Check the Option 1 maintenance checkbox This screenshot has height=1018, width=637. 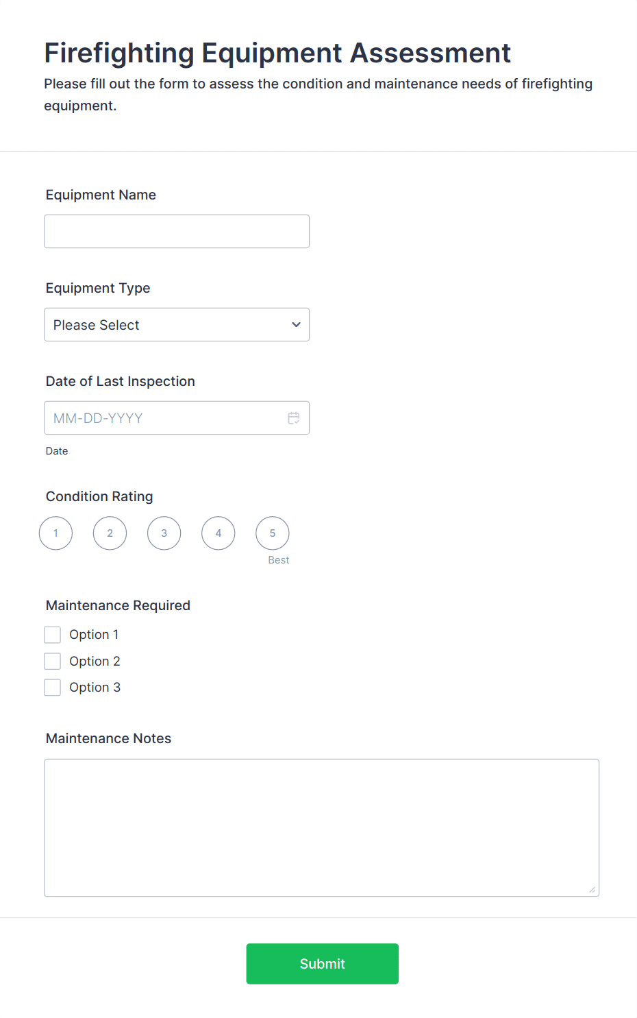(53, 635)
